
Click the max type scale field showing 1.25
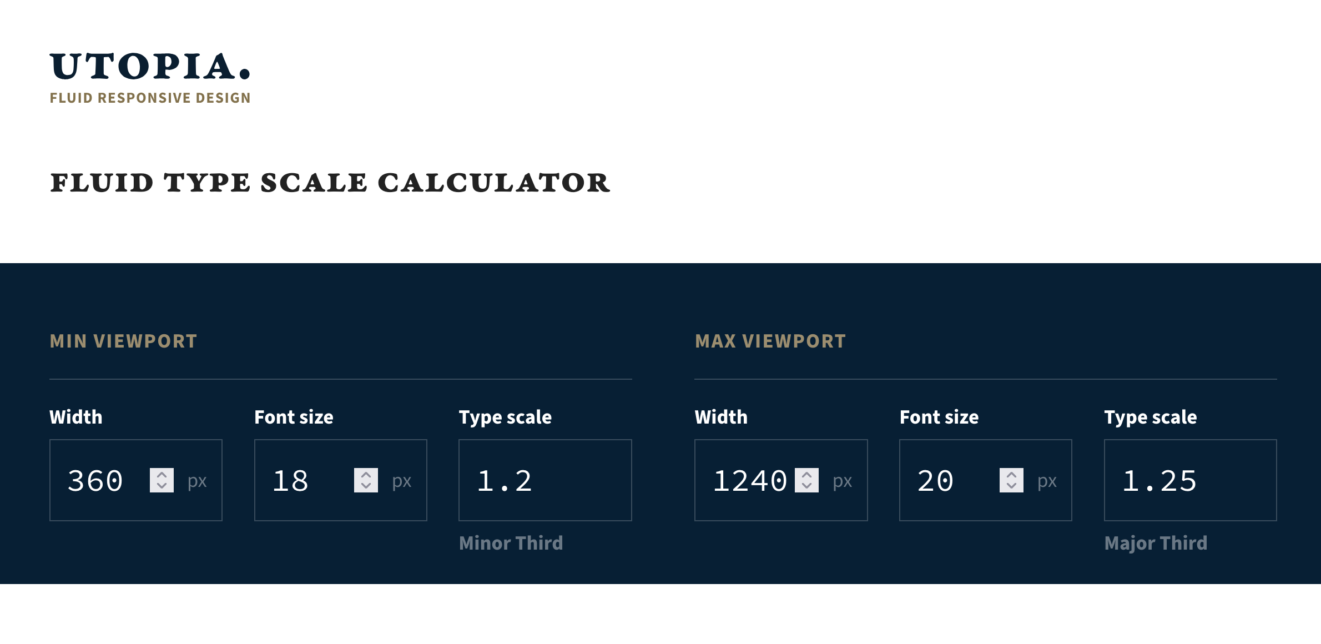tap(1190, 481)
